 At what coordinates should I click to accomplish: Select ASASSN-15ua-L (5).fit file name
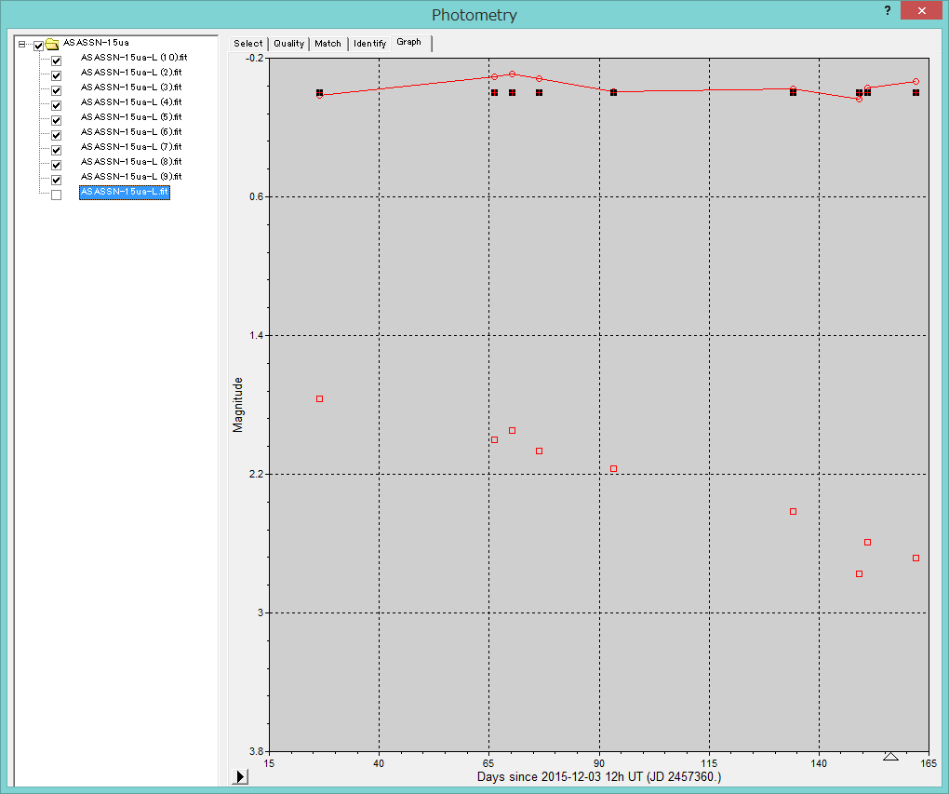click(131, 117)
